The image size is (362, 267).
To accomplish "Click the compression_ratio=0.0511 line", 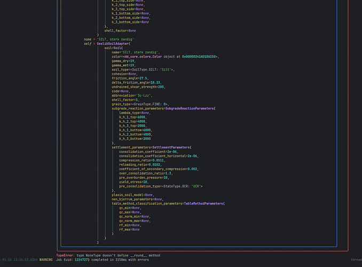I will [142, 160].
